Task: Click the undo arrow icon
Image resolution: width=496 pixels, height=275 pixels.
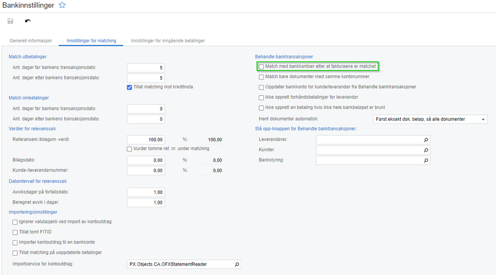Action: tap(28, 21)
